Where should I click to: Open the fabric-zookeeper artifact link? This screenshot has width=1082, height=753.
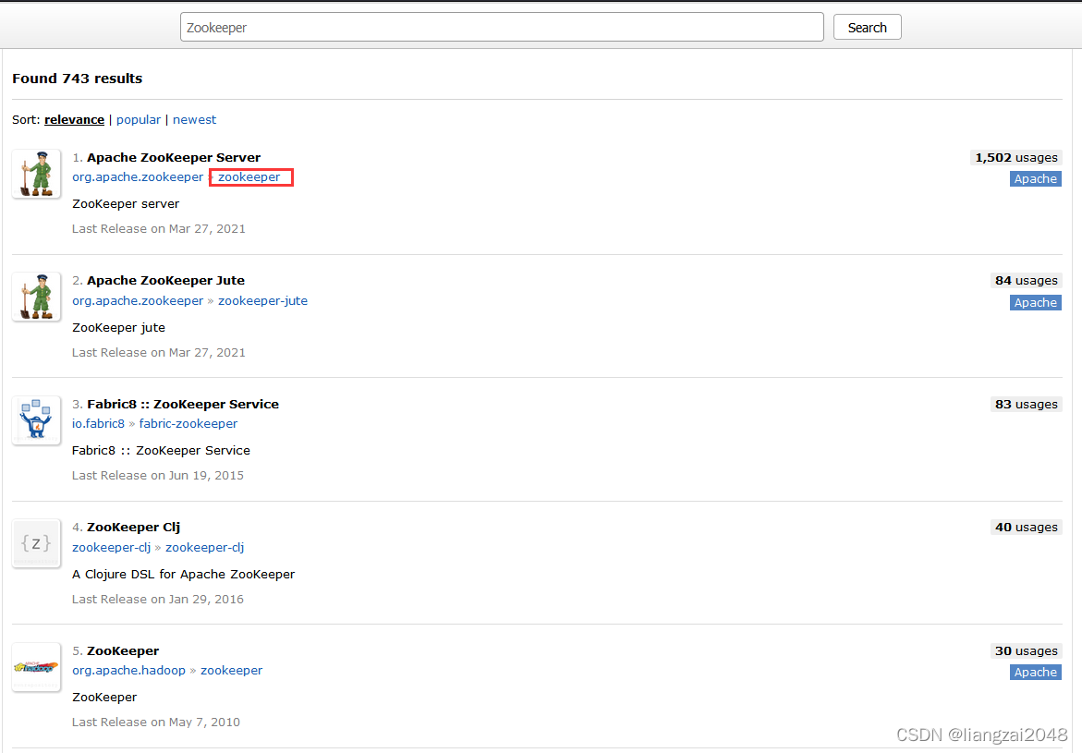pos(188,424)
